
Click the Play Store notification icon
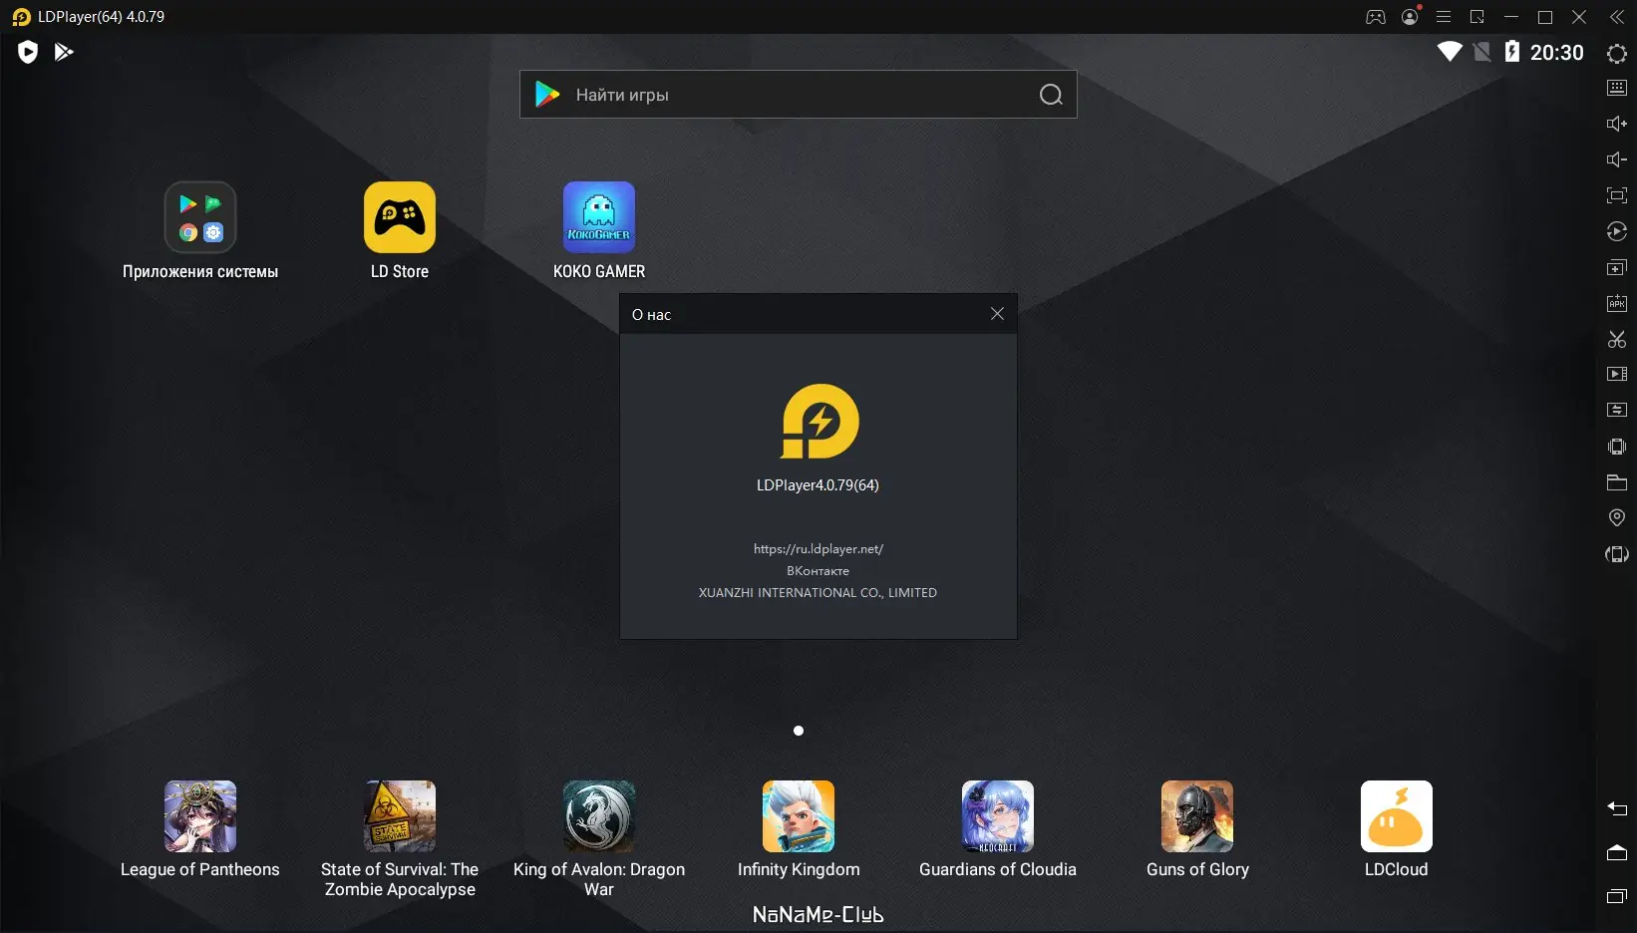pyautogui.click(x=64, y=52)
